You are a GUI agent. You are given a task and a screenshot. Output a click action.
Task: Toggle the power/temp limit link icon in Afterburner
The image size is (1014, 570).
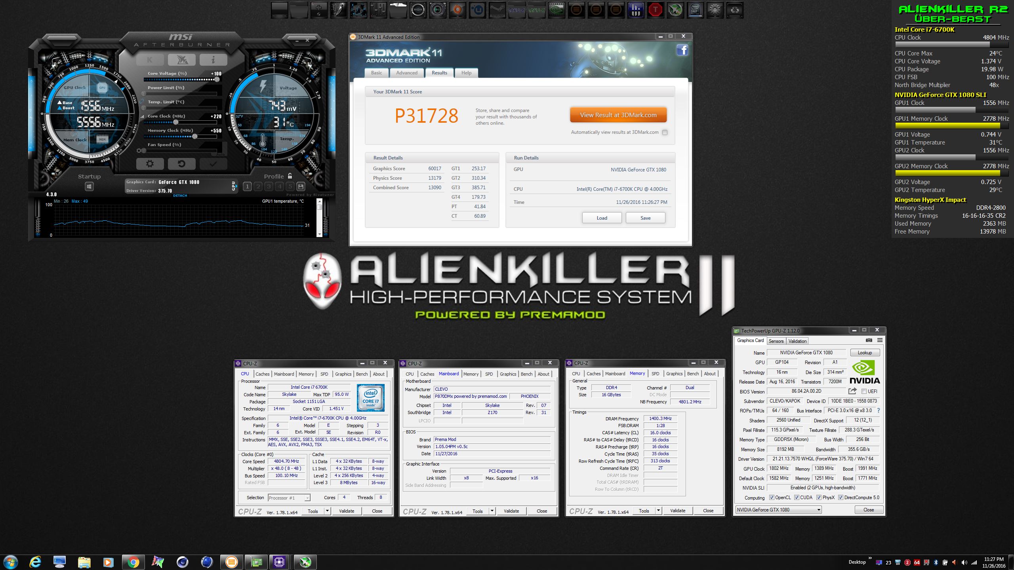(x=141, y=101)
